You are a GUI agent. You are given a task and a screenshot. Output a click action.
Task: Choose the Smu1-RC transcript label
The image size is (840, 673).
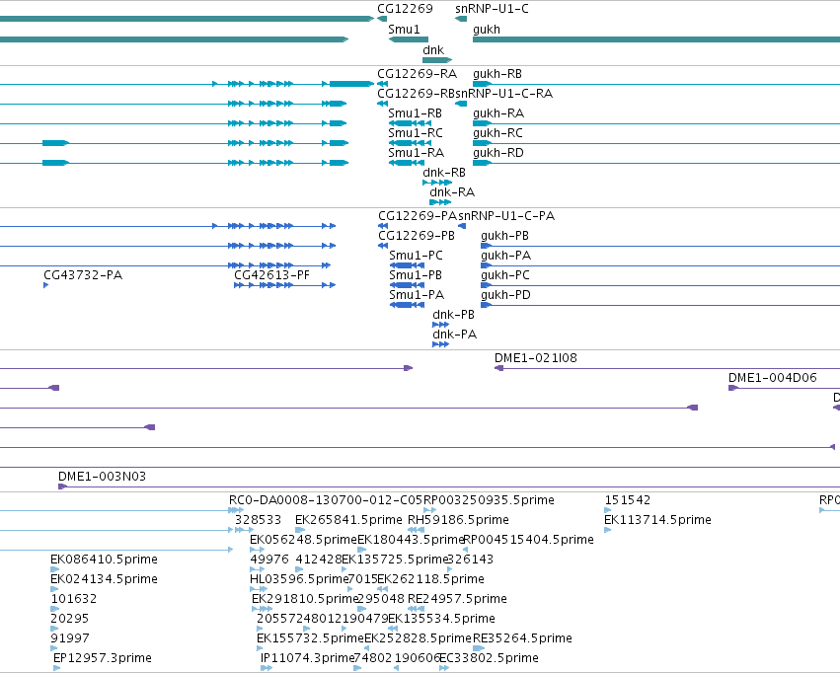coord(416,133)
